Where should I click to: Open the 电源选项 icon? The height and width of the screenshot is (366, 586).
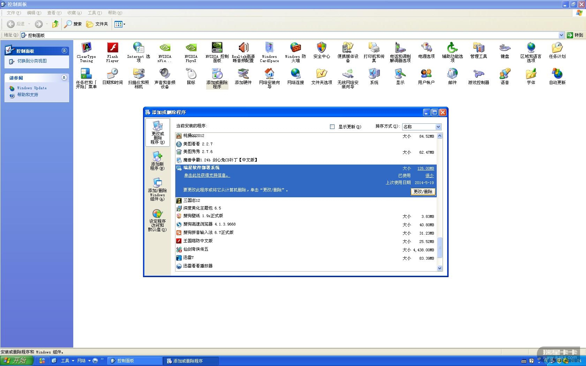coord(426,50)
